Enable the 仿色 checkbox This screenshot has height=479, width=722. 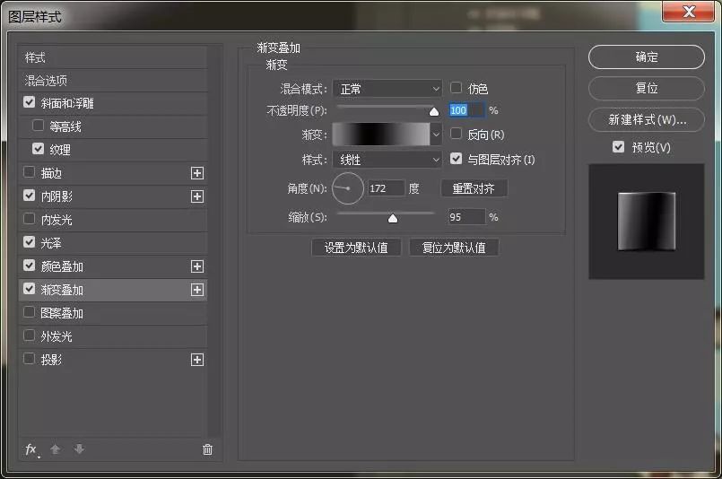coord(457,88)
